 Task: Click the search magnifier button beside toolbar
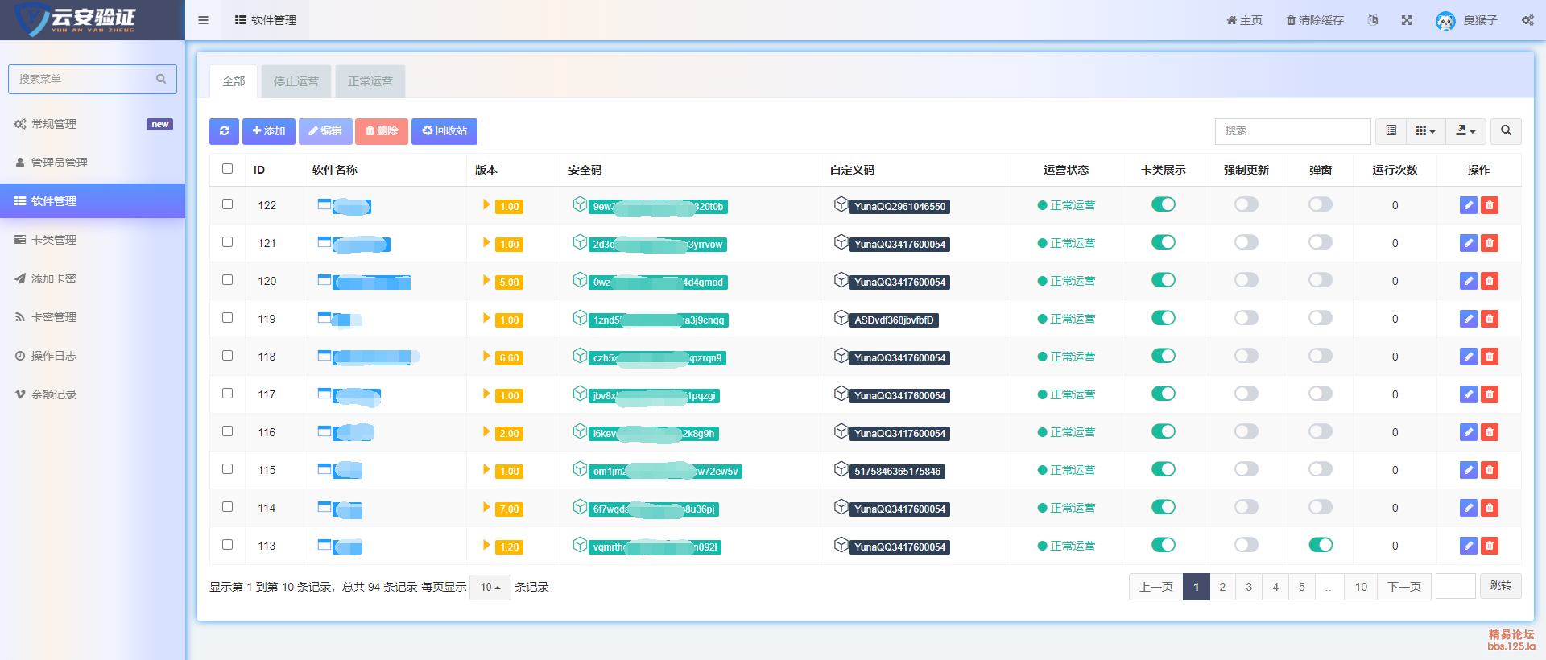[1506, 130]
